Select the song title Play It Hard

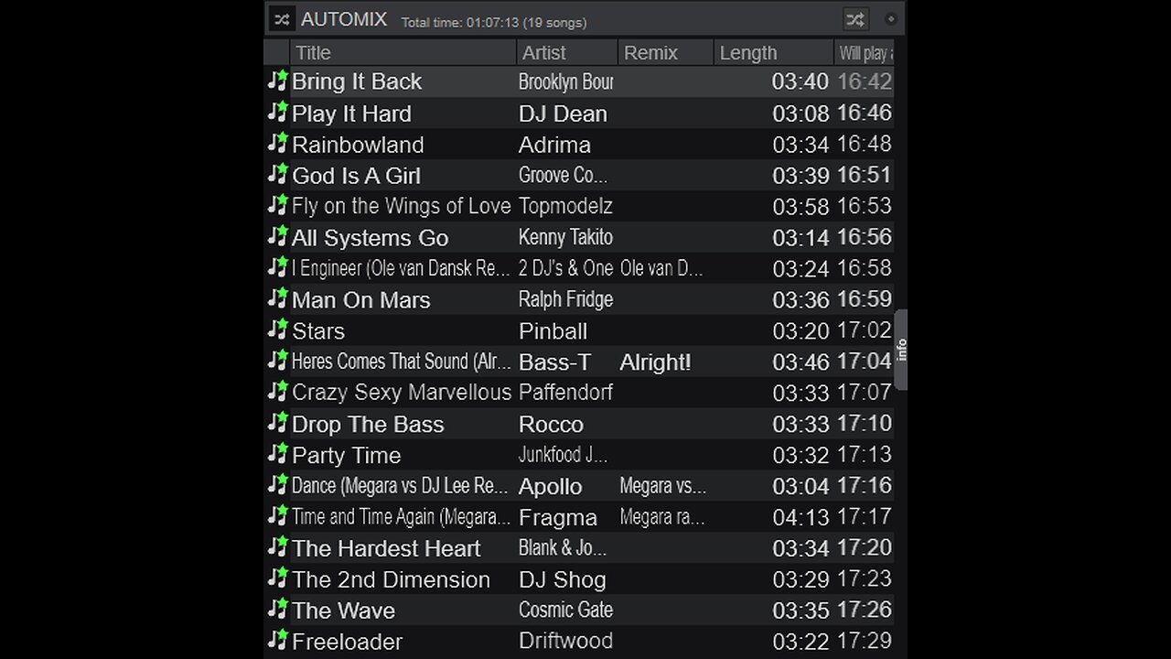click(352, 113)
